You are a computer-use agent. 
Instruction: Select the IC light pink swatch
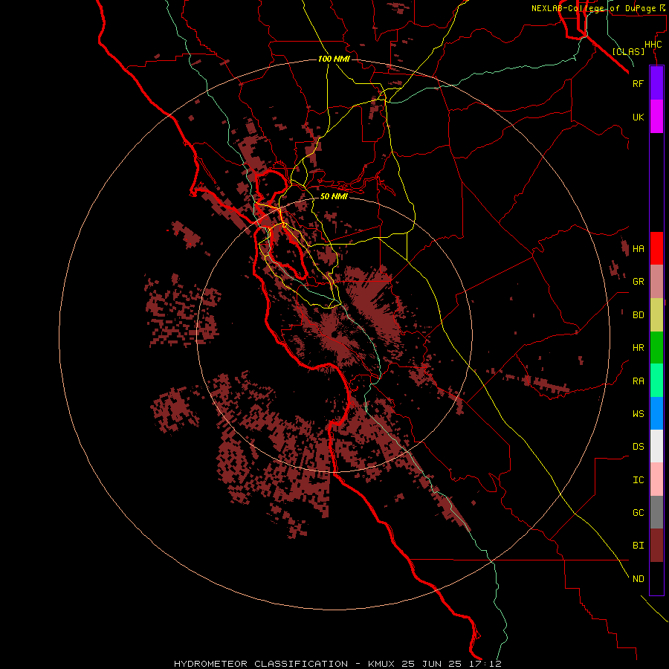(656, 479)
